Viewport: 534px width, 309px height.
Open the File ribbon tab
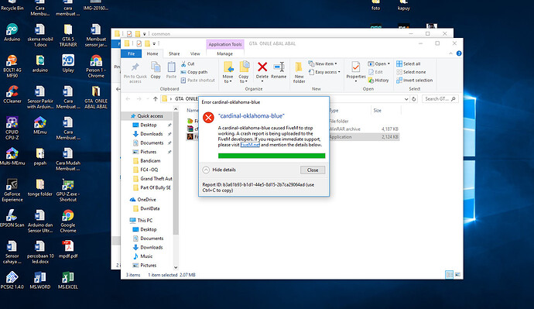point(131,54)
